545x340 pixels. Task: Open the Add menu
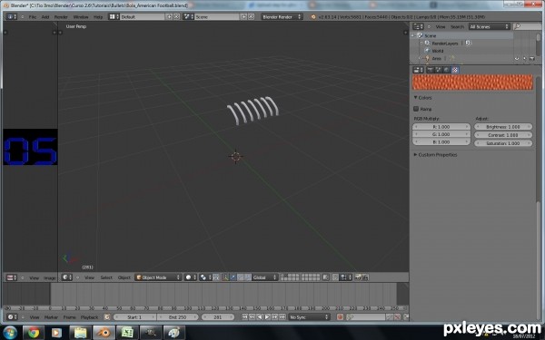tap(45, 16)
